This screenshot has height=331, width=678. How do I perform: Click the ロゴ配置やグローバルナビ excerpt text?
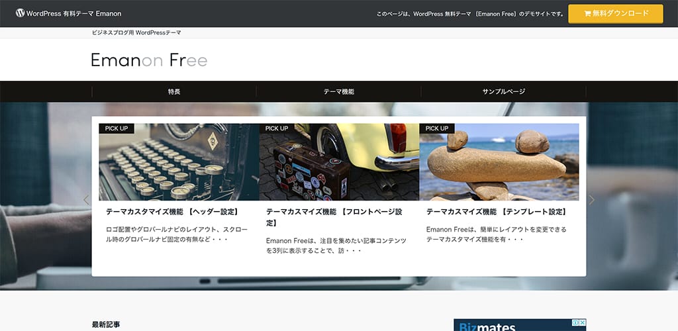[x=177, y=234]
